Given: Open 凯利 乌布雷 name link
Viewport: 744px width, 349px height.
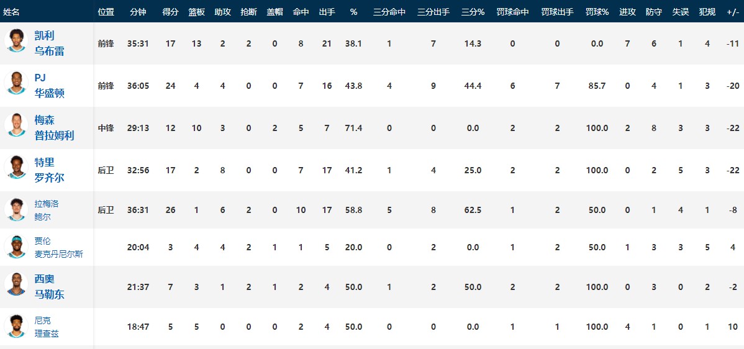Looking at the screenshot, I should click(49, 43).
